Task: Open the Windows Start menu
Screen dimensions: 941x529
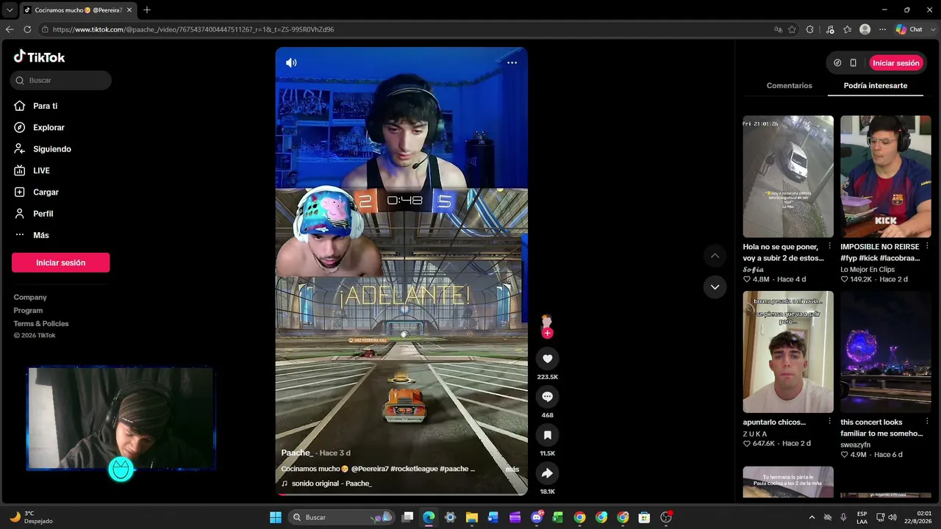Action: click(x=276, y=517)
